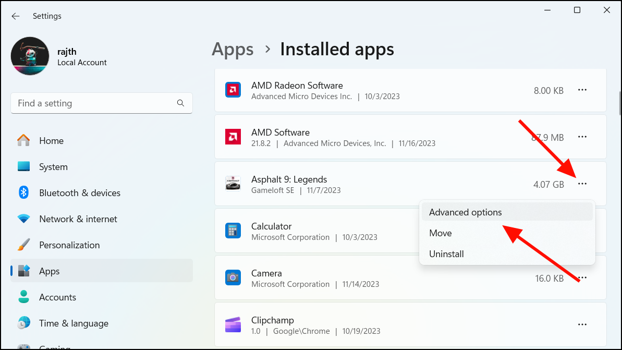Open Home from the sidebar
Viewport: 622px width, 350px height.
tap(52, 140)
